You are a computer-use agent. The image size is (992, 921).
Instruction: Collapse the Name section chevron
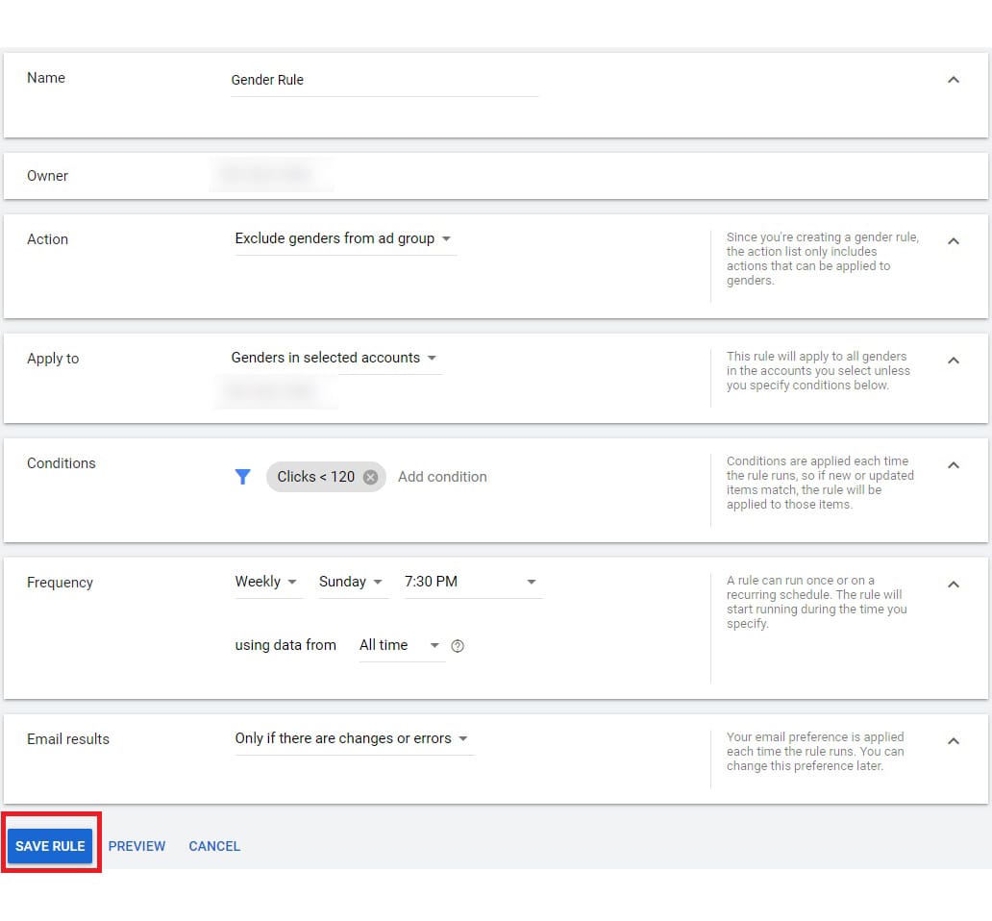[954, 80]
